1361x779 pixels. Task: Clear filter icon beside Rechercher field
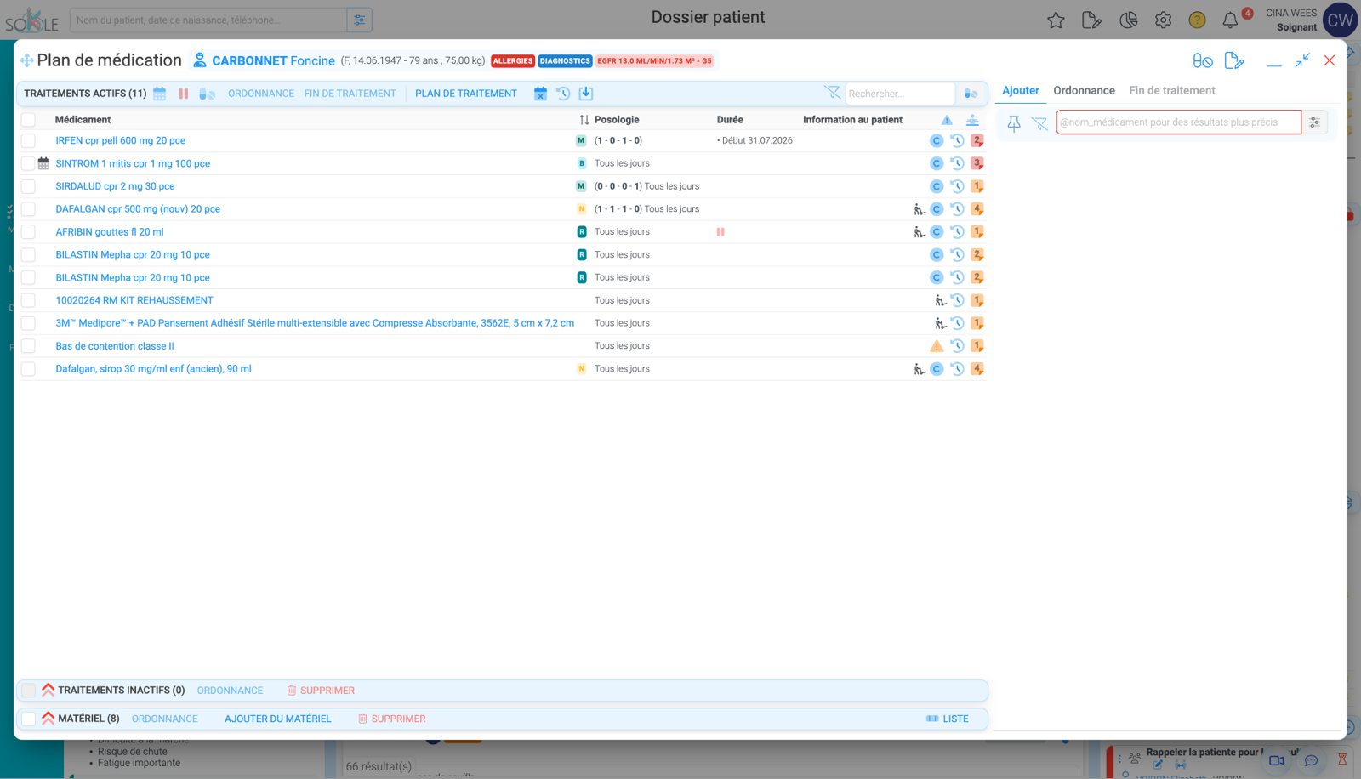[x=832, y=93]
